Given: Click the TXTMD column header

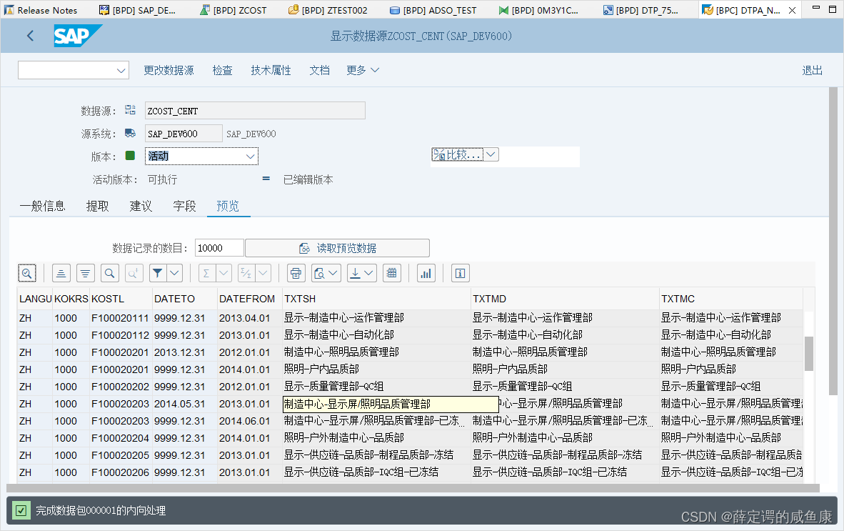Looking at the screenshot, I should tap(565, 299).
